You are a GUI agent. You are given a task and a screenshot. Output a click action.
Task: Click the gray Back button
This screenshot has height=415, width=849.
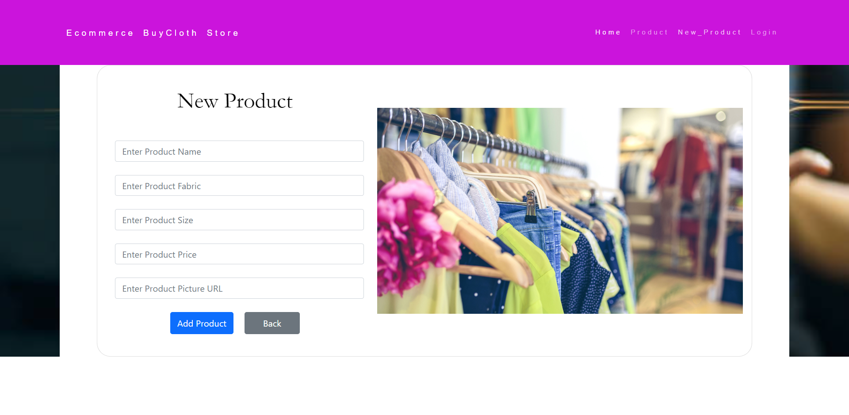tap(272, 323)
